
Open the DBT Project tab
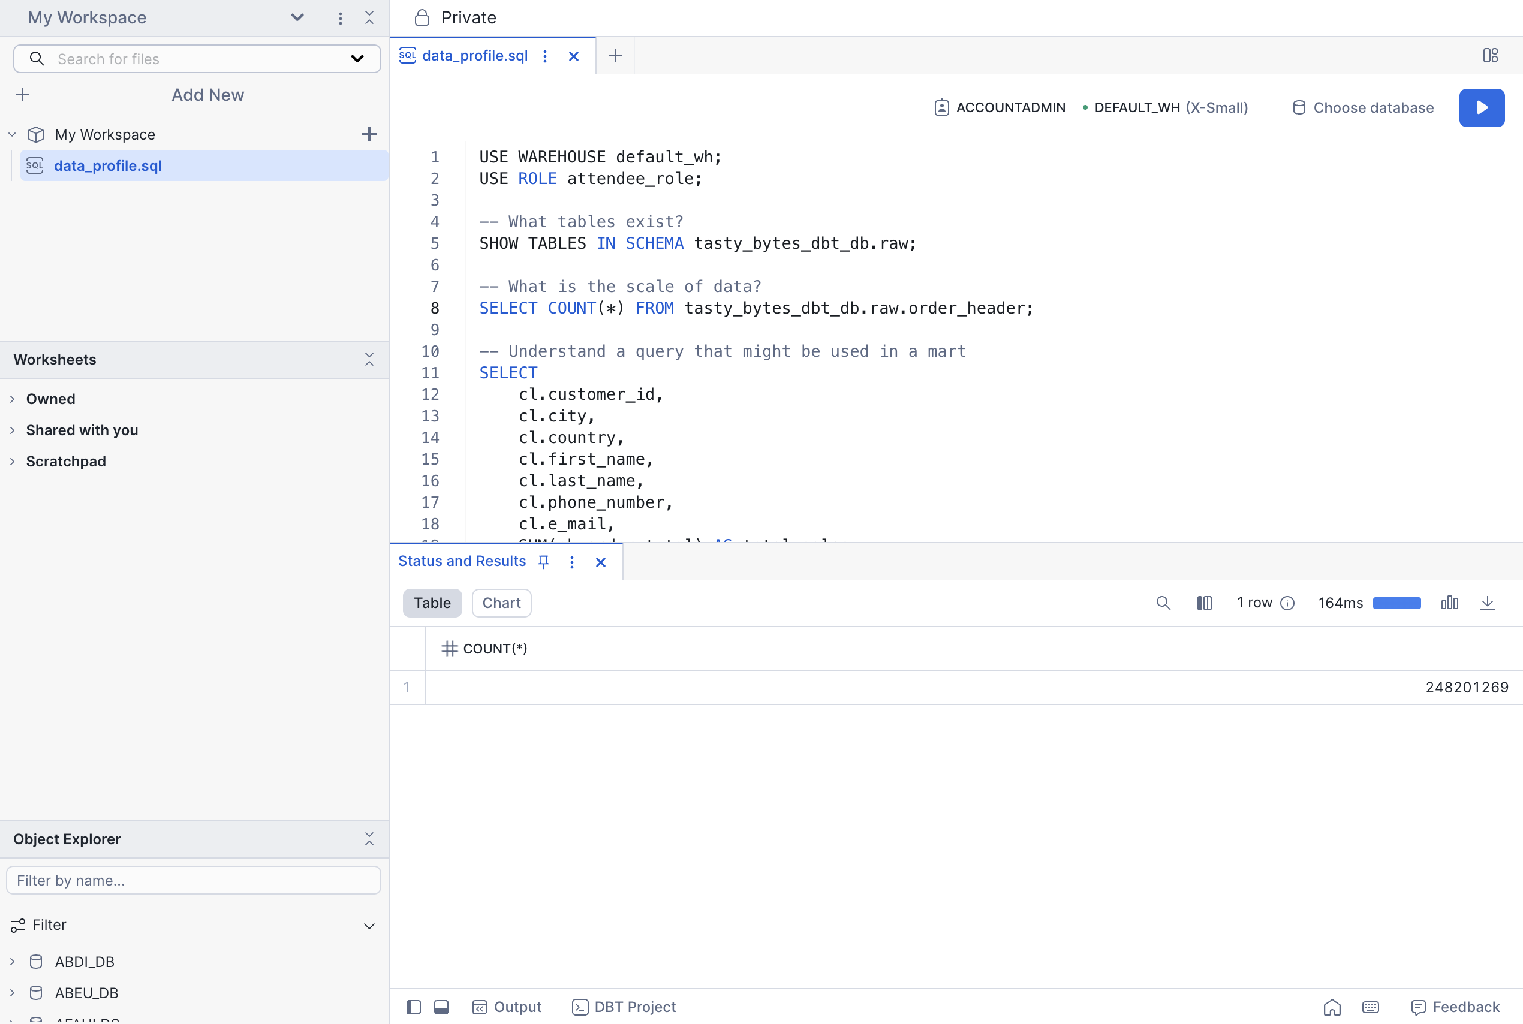pos(624,1007)
